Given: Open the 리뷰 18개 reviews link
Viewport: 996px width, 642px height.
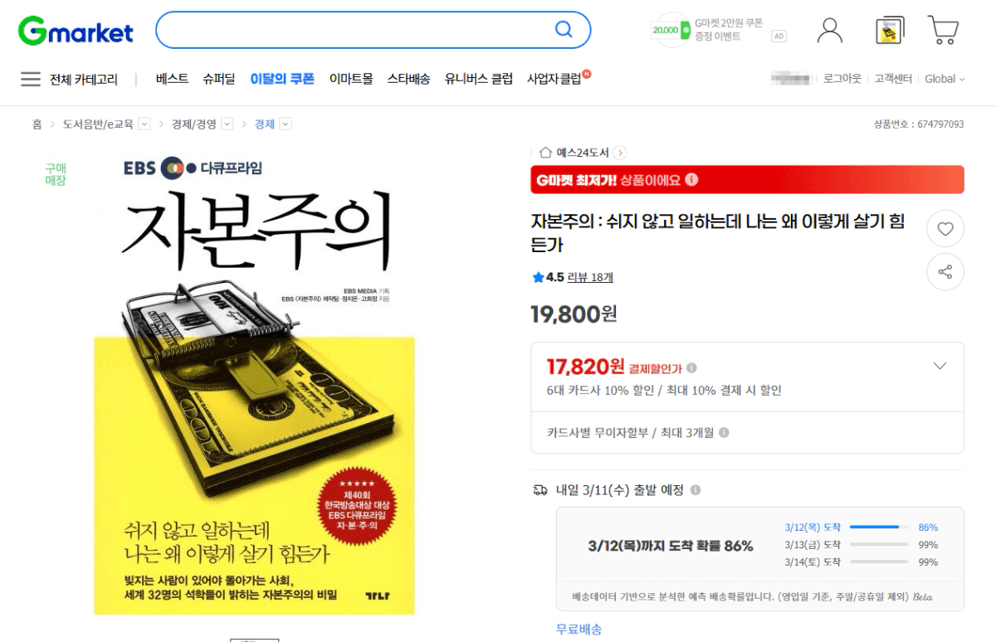Looking at the screenshot, I should (590, 277).
